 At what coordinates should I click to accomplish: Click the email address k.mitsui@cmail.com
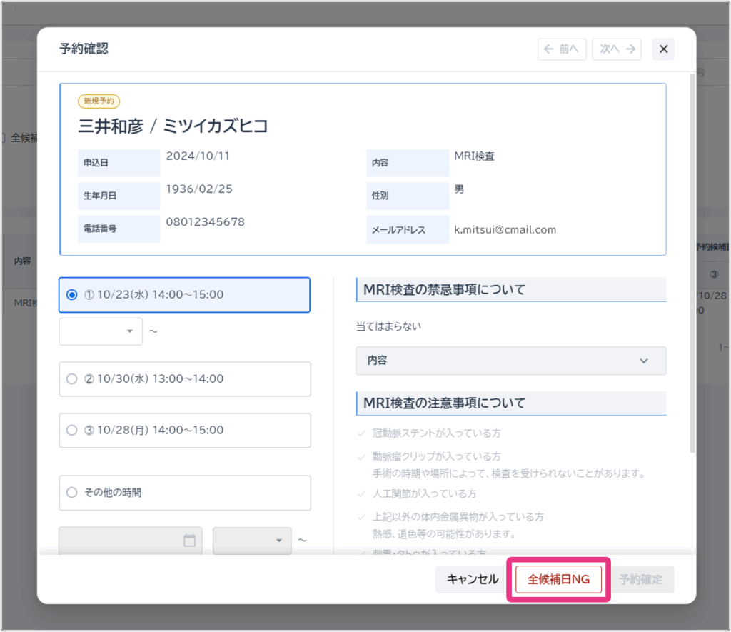coord(505,230)
